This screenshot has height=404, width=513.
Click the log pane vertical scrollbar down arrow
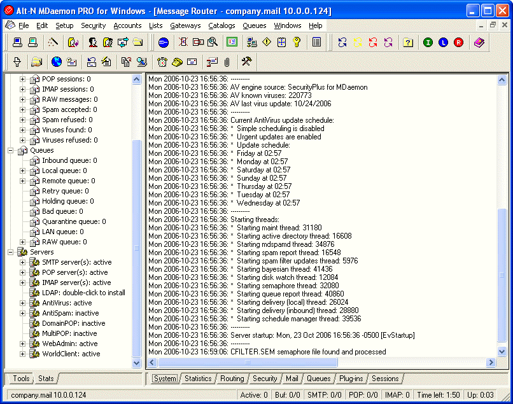pos(502,352)
